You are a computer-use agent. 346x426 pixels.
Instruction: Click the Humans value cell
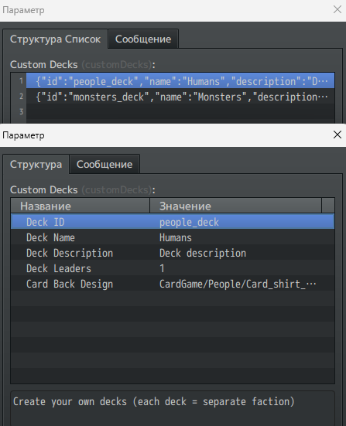(x=176, y=237)
